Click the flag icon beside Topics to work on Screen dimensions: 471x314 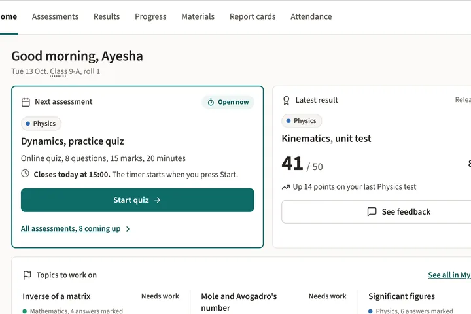[27, 275]
